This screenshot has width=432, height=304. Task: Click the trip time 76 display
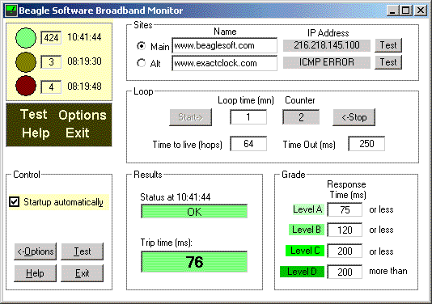pos(194,262)
